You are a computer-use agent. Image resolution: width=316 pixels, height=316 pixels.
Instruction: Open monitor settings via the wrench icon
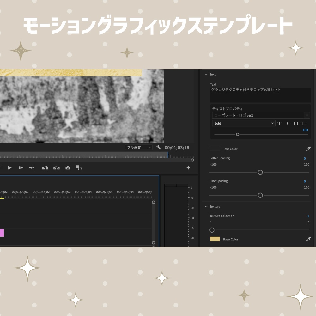[158, 147]
